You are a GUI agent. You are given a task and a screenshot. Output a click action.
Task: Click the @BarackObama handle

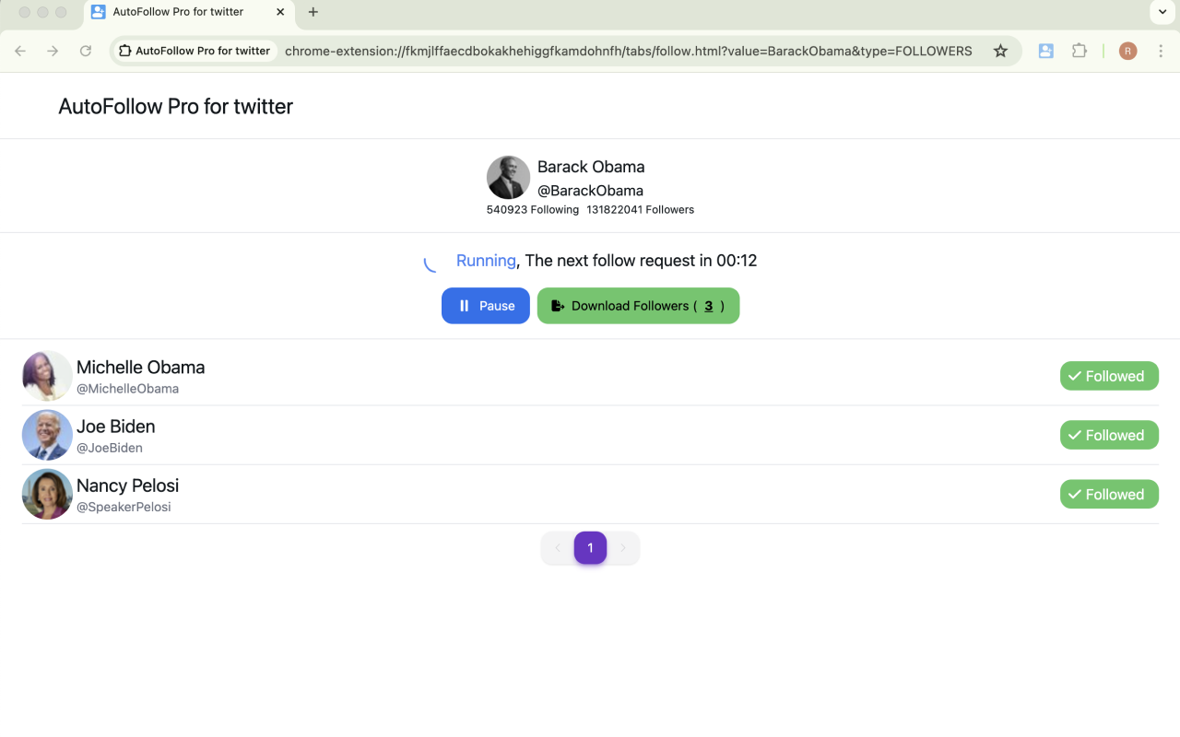[x=590, y=191]
